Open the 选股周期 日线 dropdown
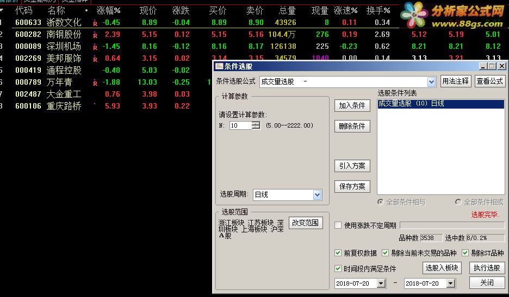 [317, 194]
